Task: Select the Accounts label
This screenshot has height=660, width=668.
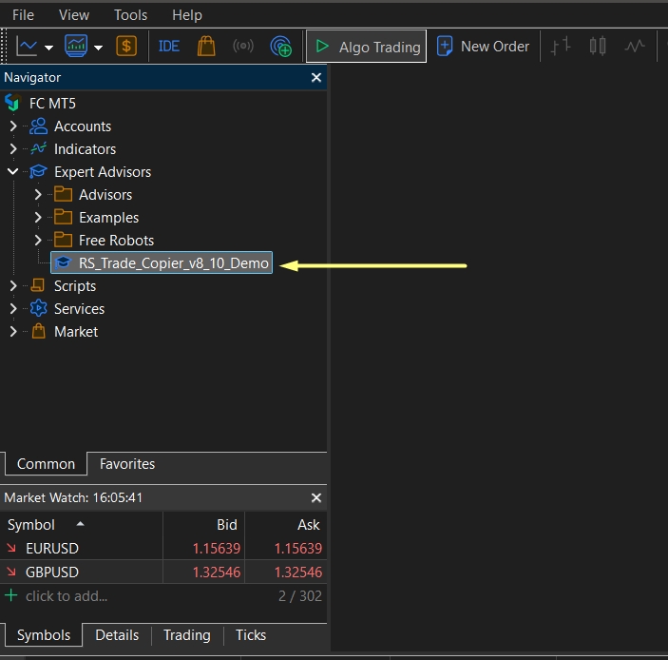Action: coord(83,126)
